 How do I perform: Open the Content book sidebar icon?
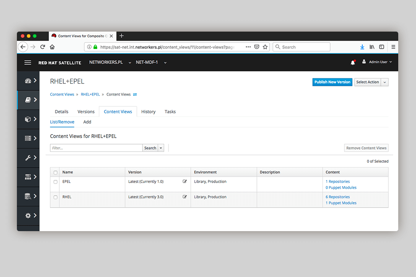(x=28, y=100)
